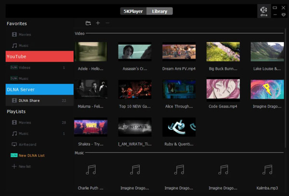Open Movies under Favorites
Image resolution: width=289 pixels, height=196 pixels.
point(39,35)
